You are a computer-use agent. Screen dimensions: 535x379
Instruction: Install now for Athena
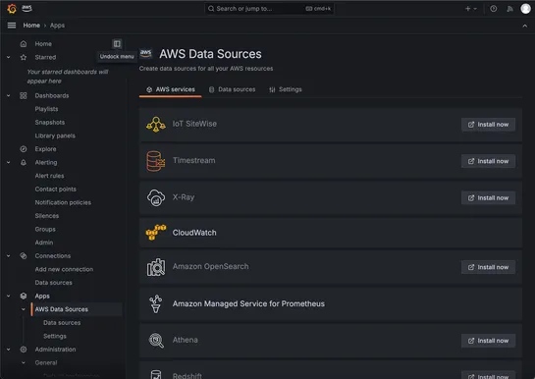click(488, 341)
